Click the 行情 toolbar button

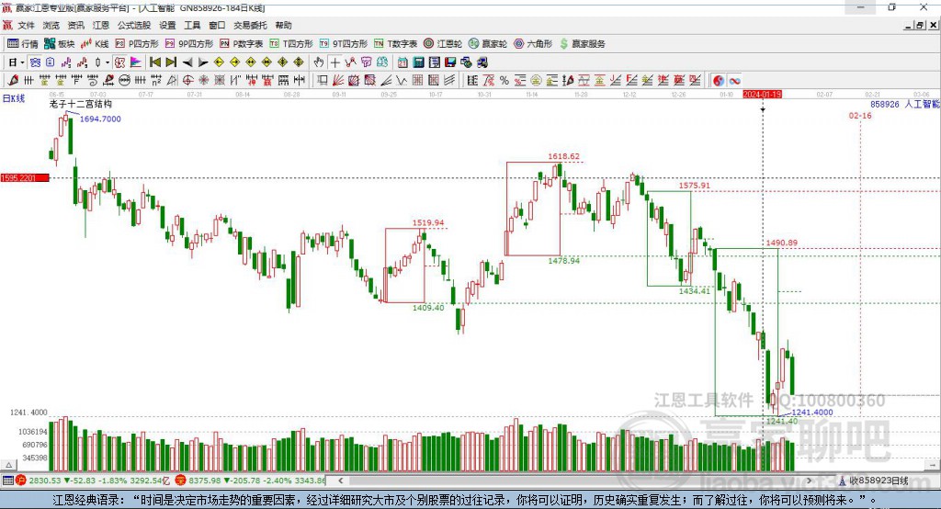point(22,44)
